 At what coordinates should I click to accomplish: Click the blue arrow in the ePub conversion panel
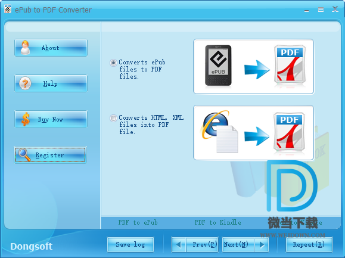[257, 70]
